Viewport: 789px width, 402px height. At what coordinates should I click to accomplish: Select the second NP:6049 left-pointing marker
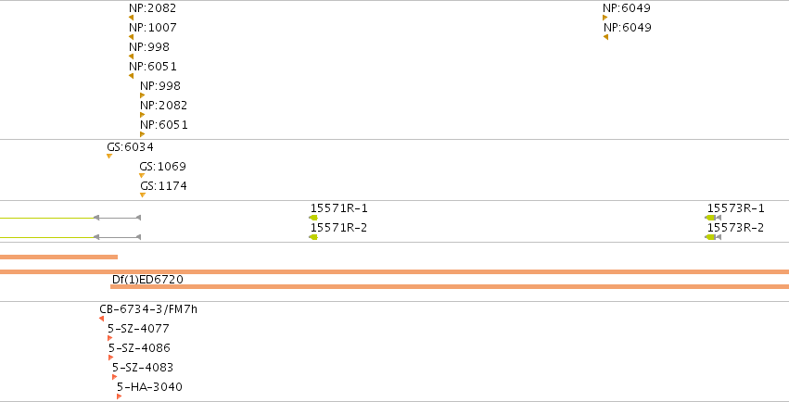pos(605,37)
